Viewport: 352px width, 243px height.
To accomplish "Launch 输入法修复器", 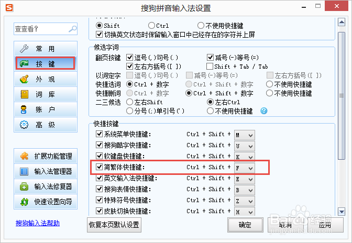I will (46, 186).
